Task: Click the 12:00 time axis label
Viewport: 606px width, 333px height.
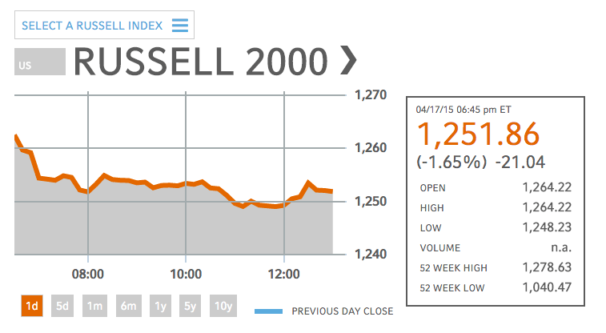Action: tap(284, 274)
